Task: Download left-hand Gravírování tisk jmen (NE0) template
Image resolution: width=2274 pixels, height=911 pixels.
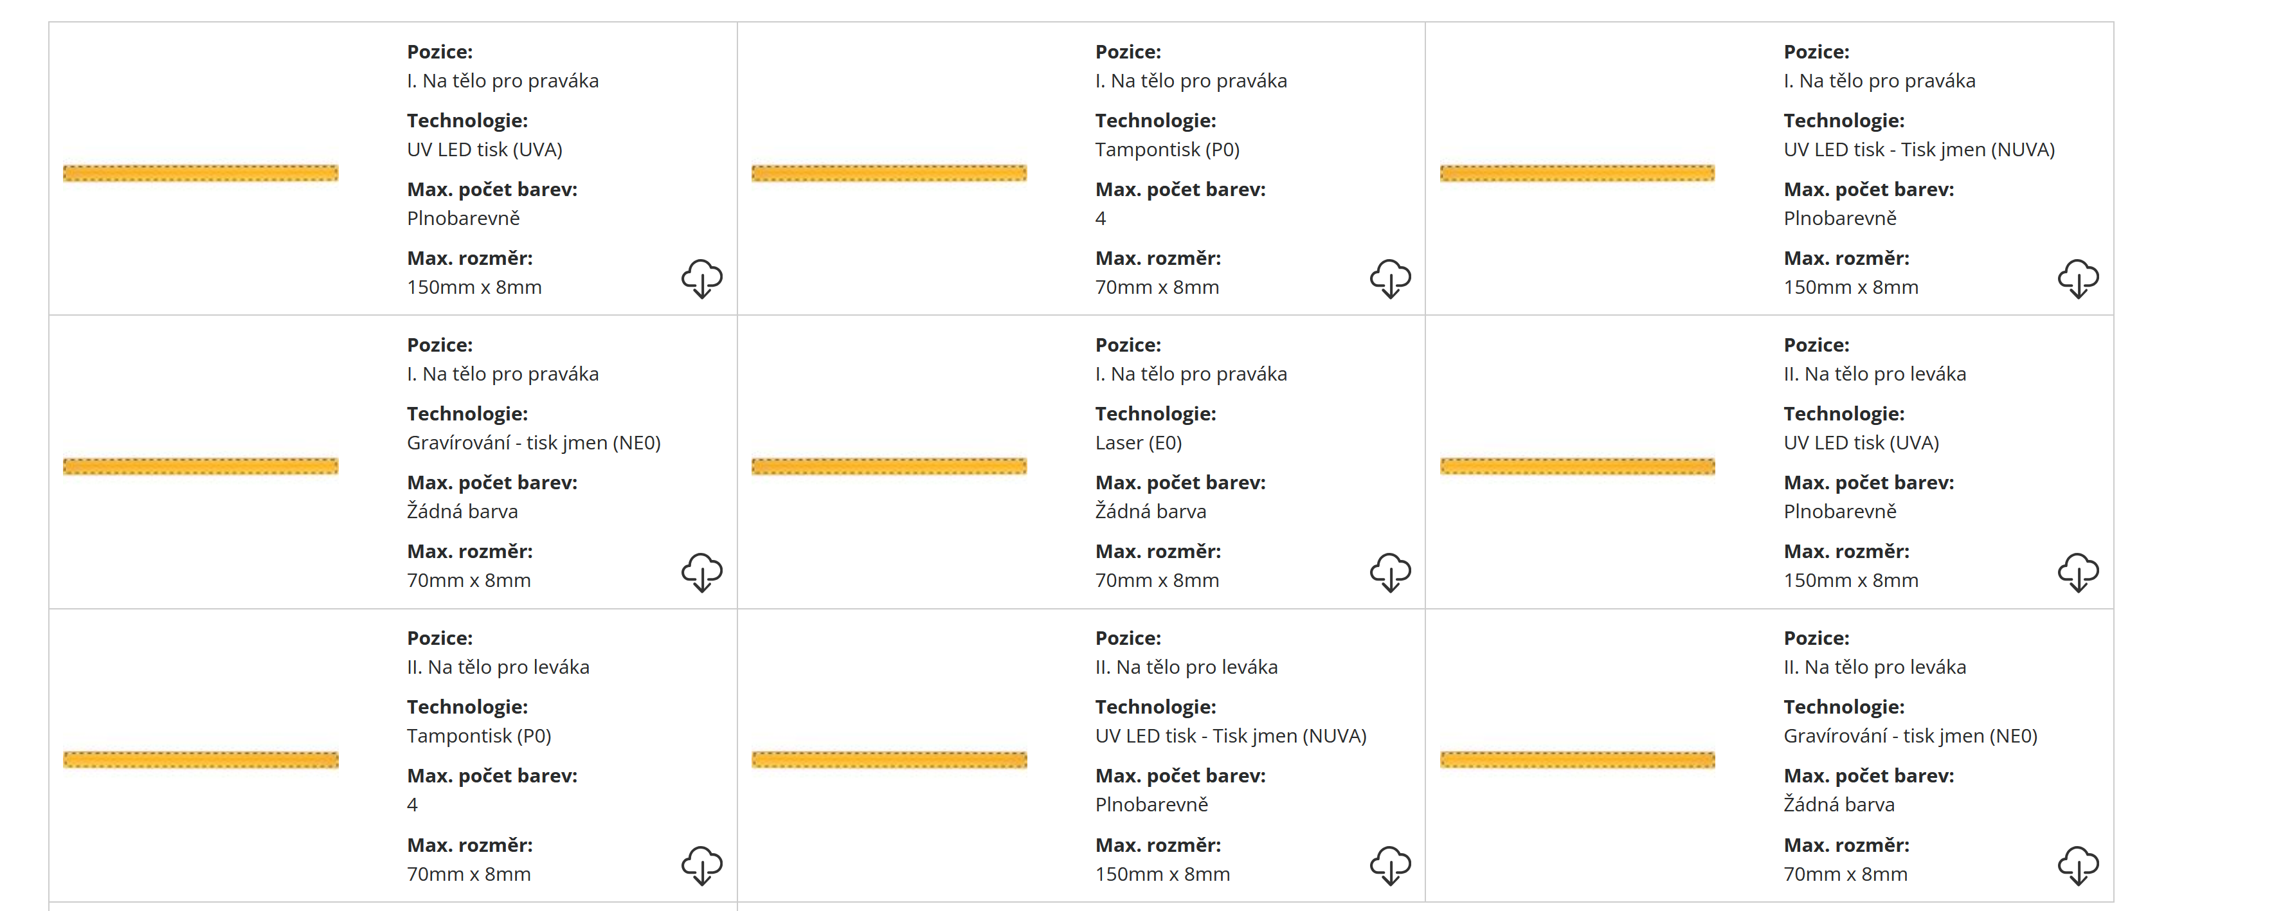Action: pos(2078,865)
